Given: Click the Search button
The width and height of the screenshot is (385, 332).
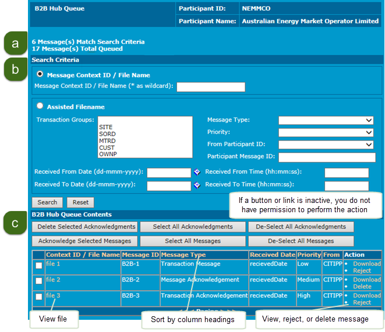Looking at the screenshot, I should 47,202.
